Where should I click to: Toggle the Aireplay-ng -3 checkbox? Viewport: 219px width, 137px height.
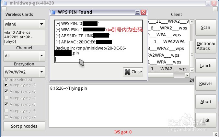(6, 91)
